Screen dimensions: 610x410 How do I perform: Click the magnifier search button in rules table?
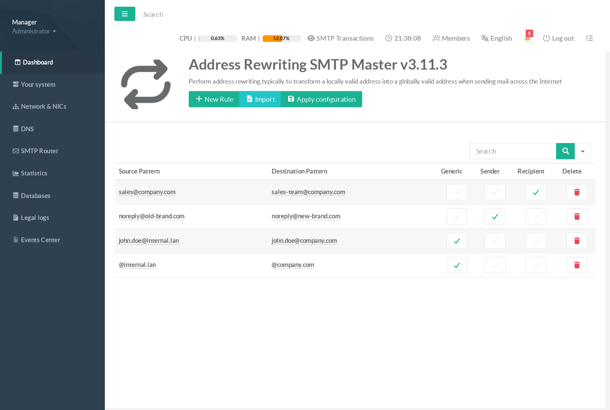[x=565, y=151]
